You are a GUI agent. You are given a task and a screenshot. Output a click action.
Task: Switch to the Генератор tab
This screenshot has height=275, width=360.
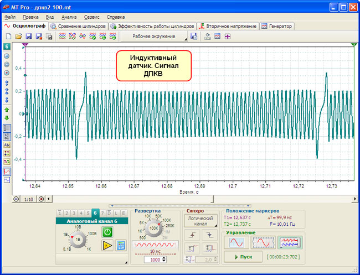(x=277, y=26)
